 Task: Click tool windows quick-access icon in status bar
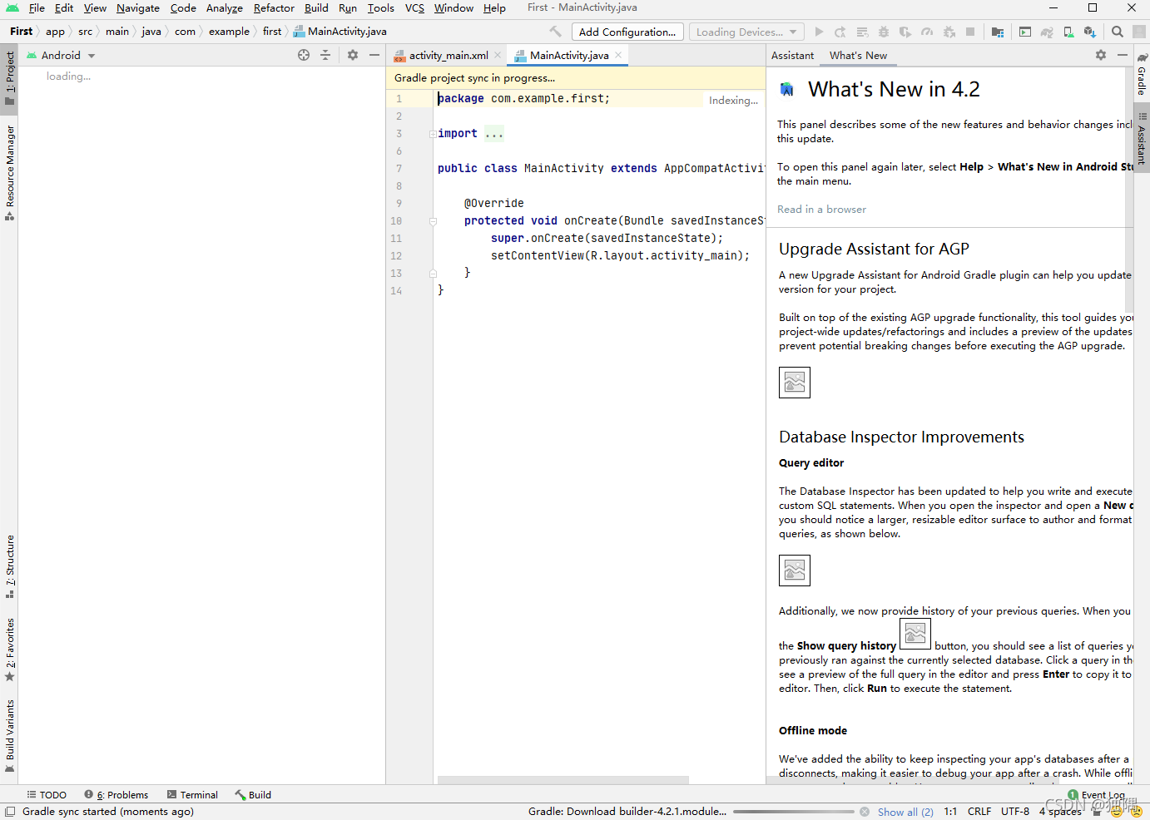[10, 812]
